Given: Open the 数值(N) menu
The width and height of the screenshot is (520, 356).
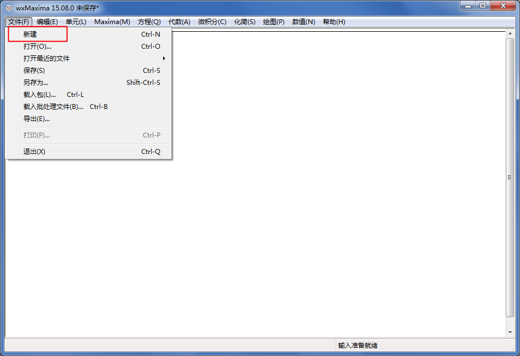Looking at the screenshot, I should [303, 22].
